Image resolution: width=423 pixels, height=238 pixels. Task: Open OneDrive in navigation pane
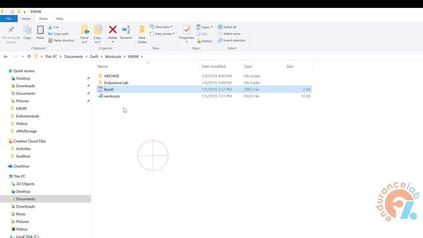click(x=19, y=166)
